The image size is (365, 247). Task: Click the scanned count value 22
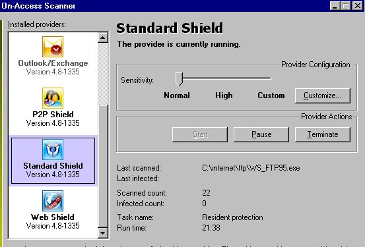coord(206,193)
